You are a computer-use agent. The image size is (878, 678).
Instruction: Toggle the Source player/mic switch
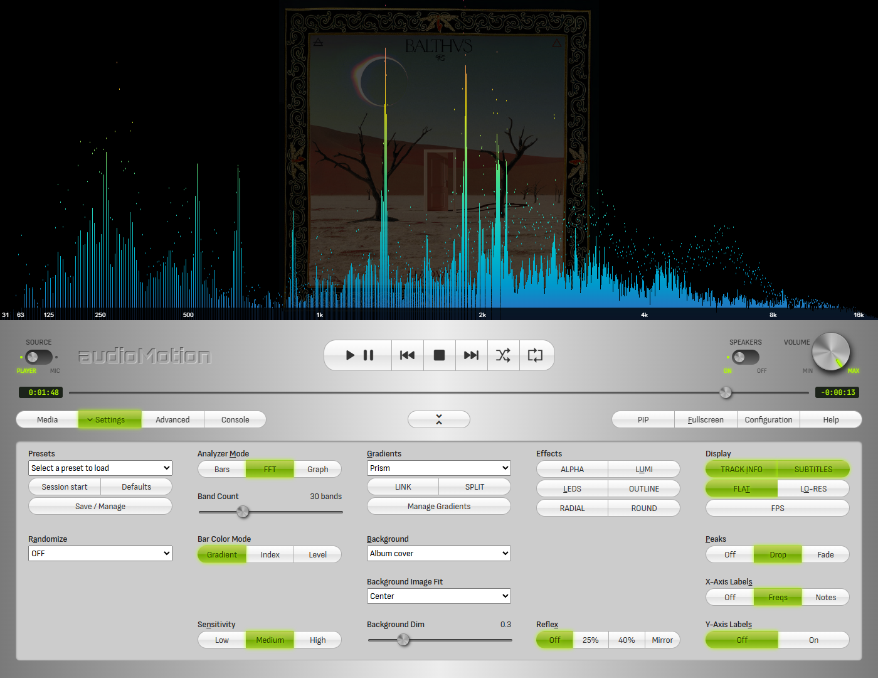[x=39, y=357]
